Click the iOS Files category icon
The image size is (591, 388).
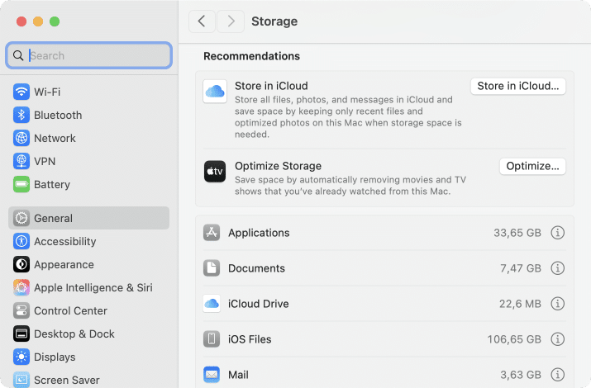(x=212, y=338)
